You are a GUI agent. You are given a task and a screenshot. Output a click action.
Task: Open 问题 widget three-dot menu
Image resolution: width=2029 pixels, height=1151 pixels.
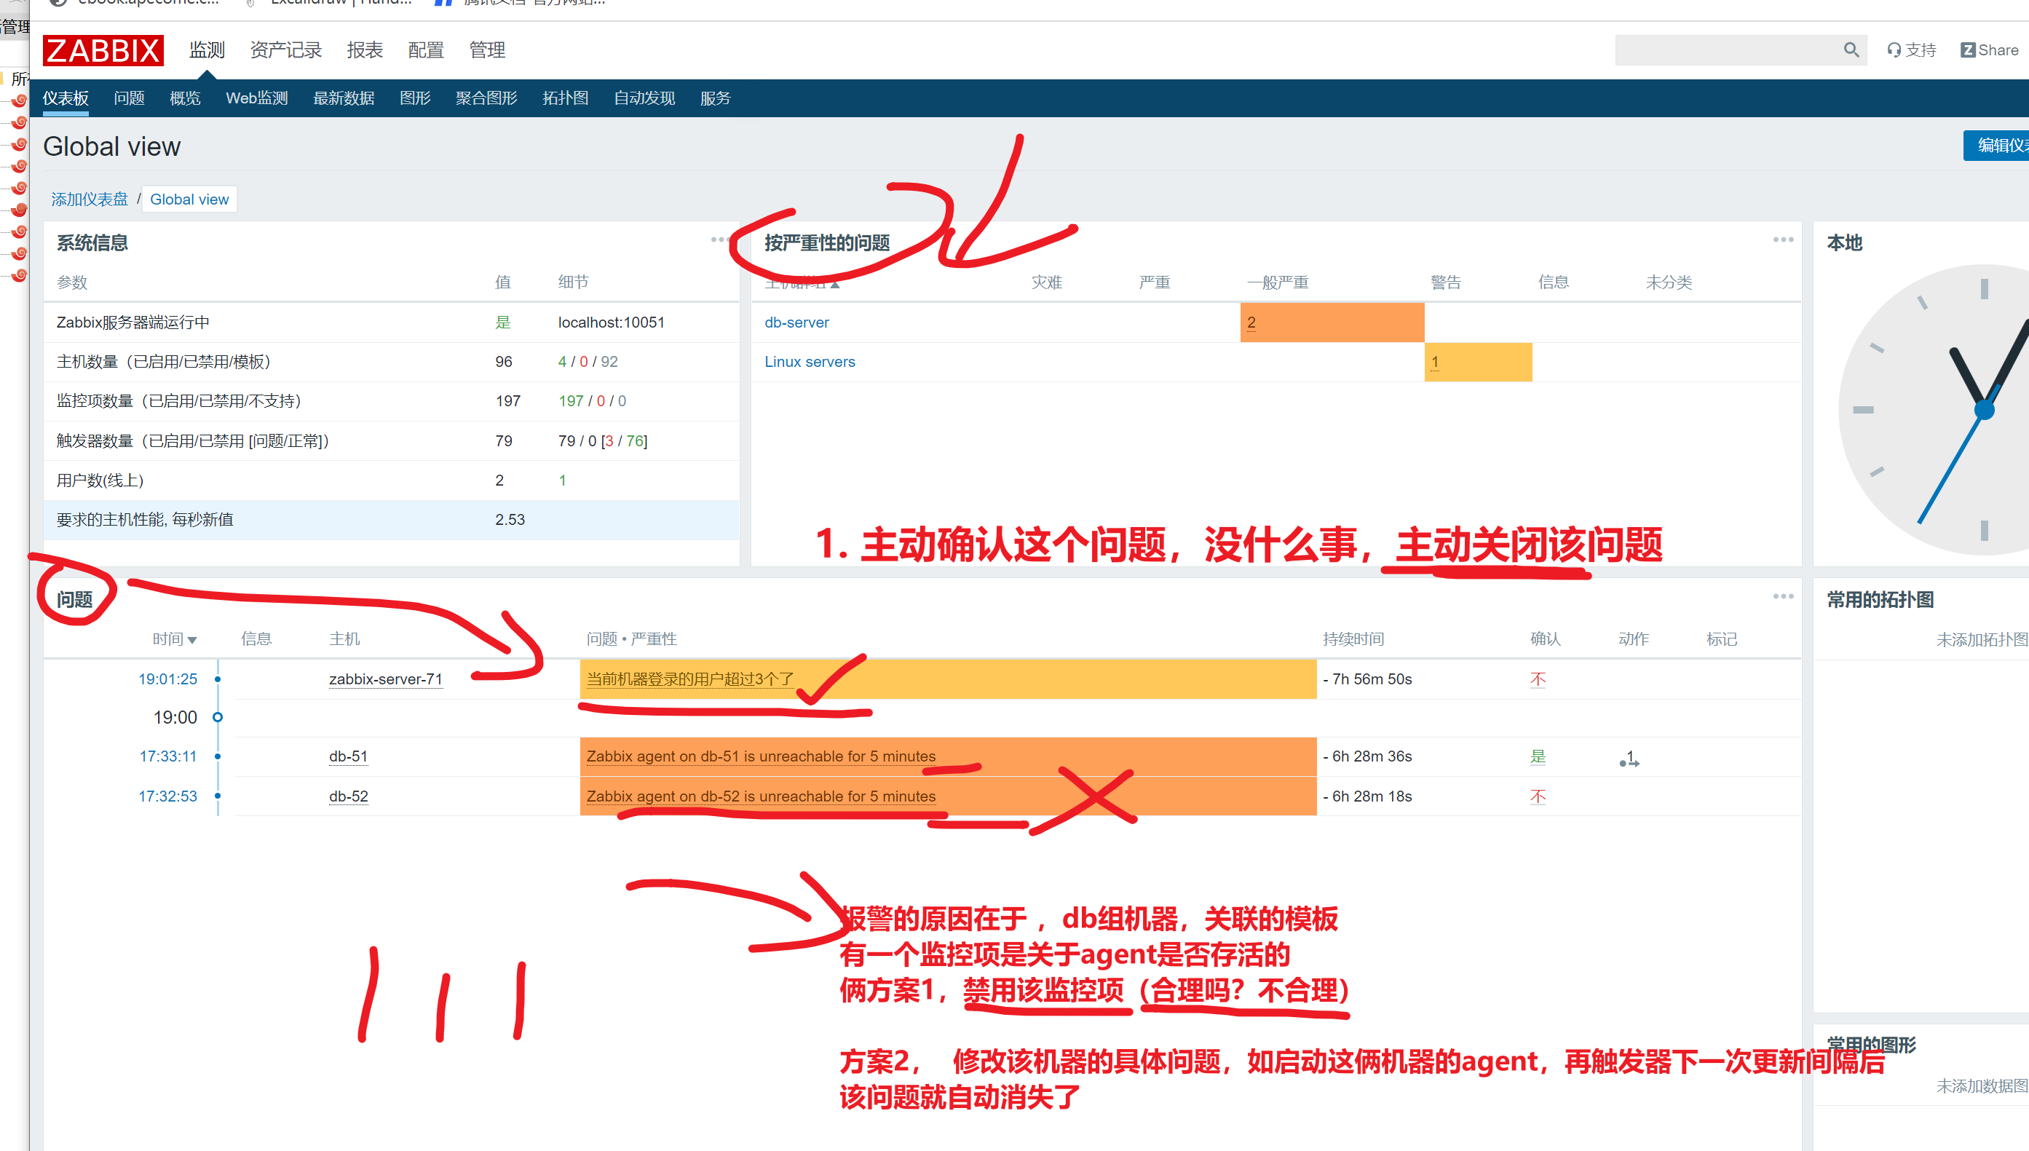1782,596
